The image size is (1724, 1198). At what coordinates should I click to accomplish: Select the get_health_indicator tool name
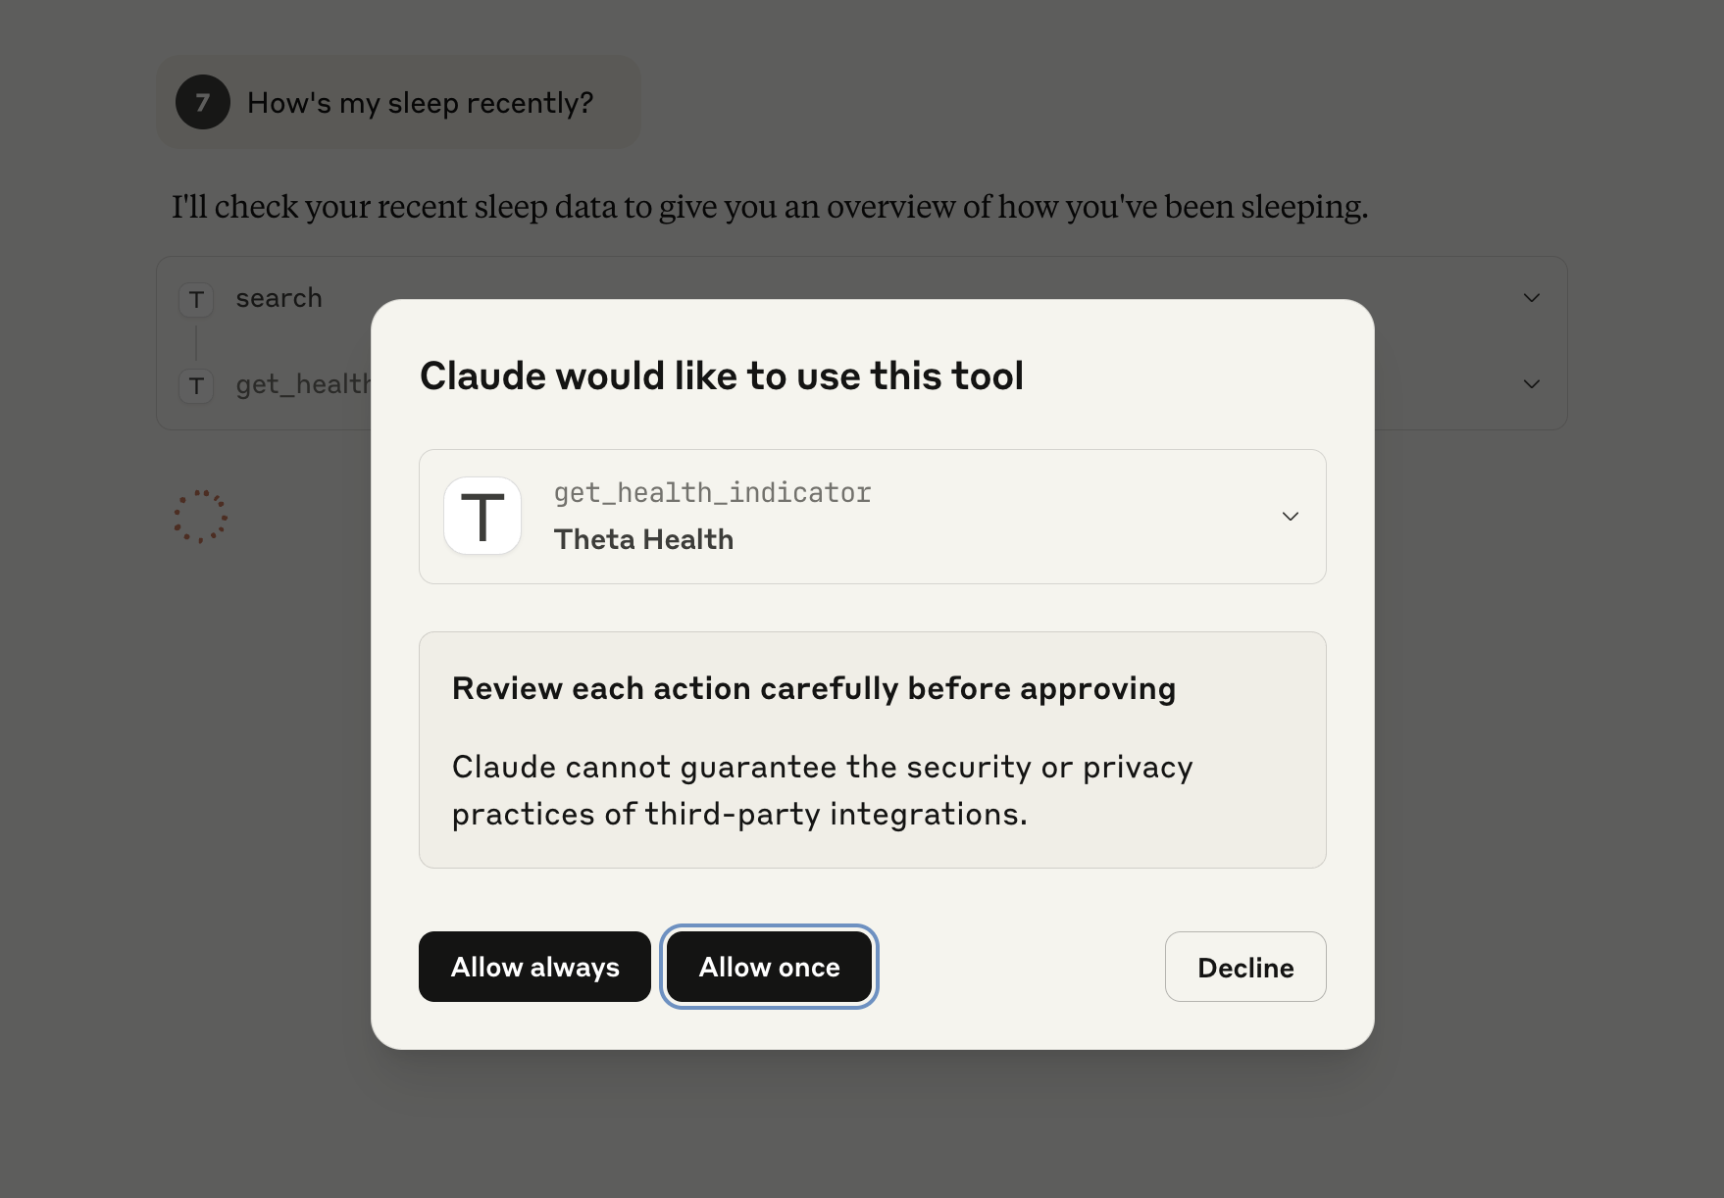click(712, 492)
